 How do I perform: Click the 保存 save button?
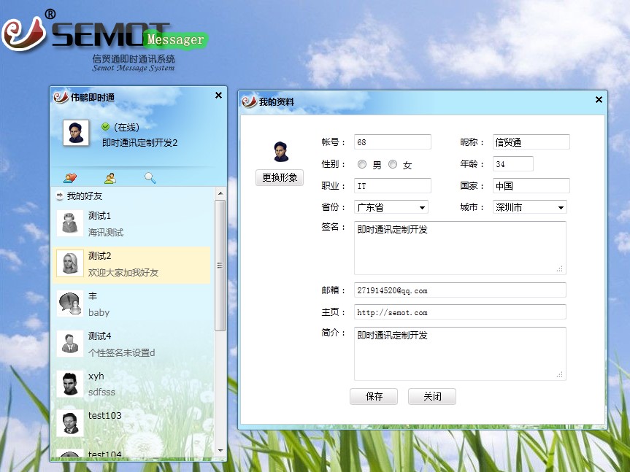click(x=374, y=397)
